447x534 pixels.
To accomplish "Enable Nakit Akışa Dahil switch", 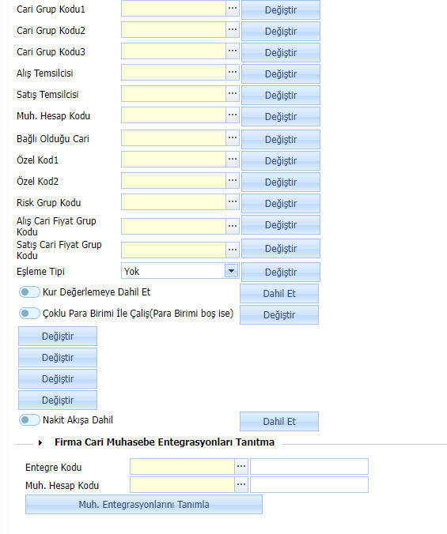I will 29,420.
